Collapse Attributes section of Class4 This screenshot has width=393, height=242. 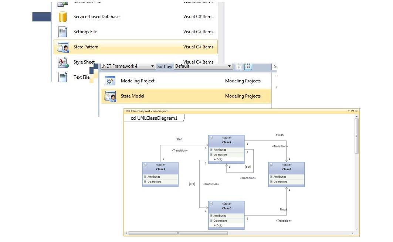tap(271, 177)
